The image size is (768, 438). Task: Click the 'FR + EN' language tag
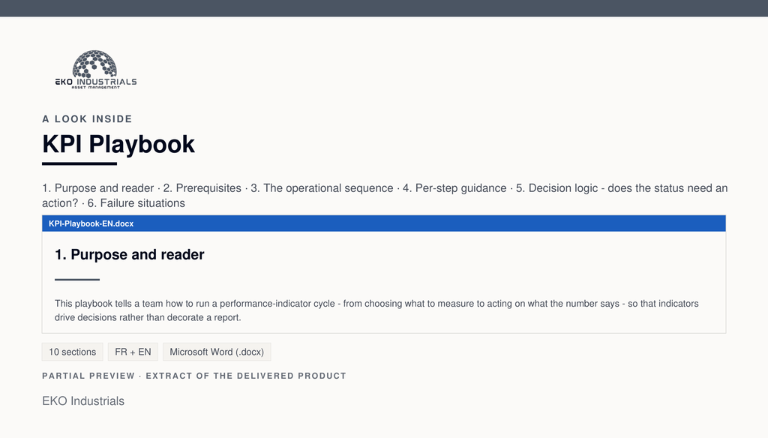133,352
